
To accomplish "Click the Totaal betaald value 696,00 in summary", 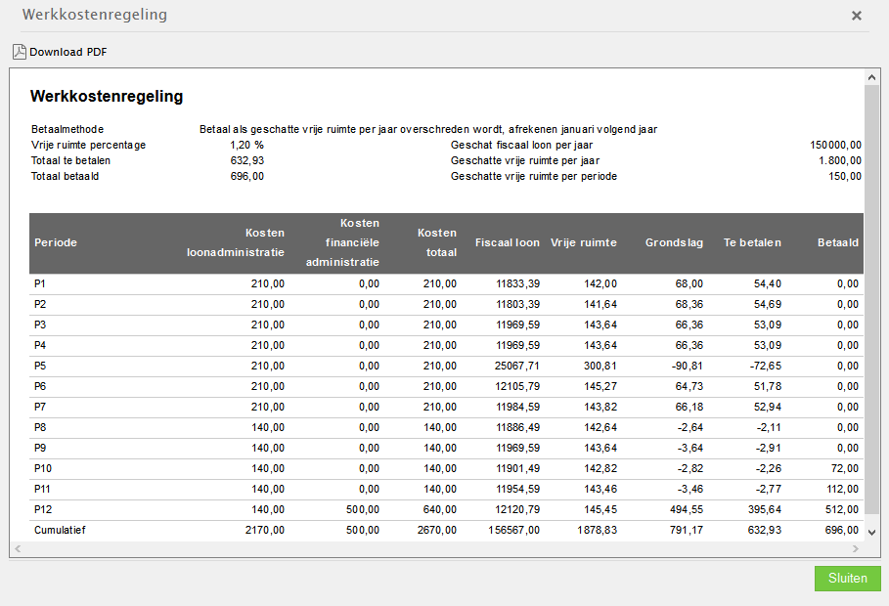I will (247, 176).
